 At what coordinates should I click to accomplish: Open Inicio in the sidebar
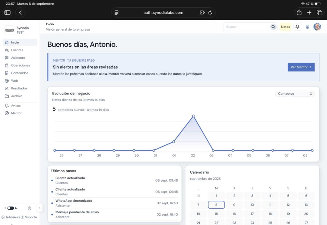(20, 42)
